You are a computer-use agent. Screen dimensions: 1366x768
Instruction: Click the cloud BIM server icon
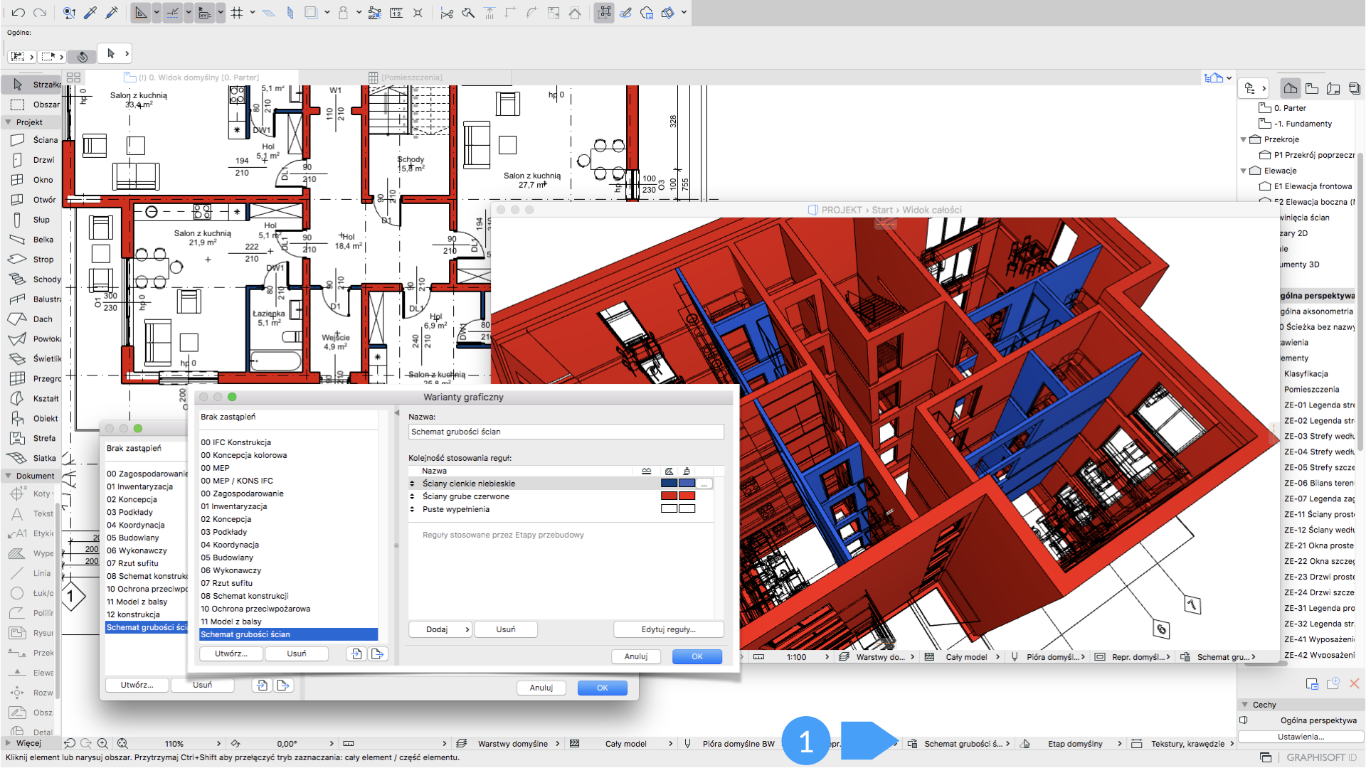[x=647, y=12]
